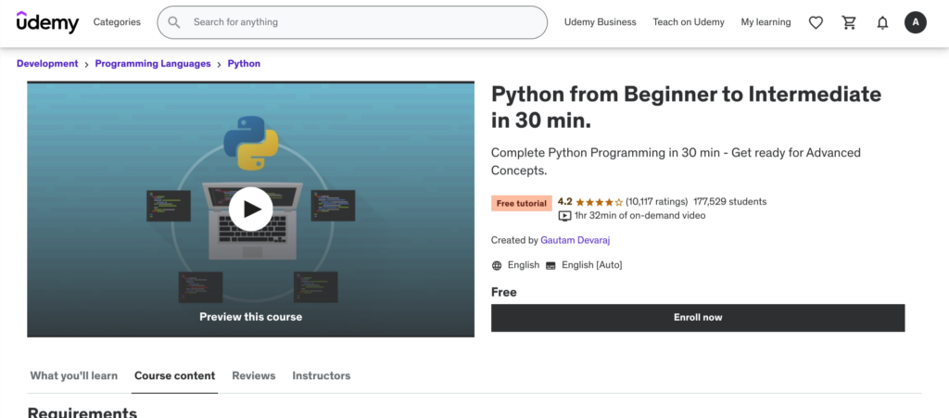The height and width of the screenshot is (418, 949).
Task: Open the Categories menu
Action: 117,22
